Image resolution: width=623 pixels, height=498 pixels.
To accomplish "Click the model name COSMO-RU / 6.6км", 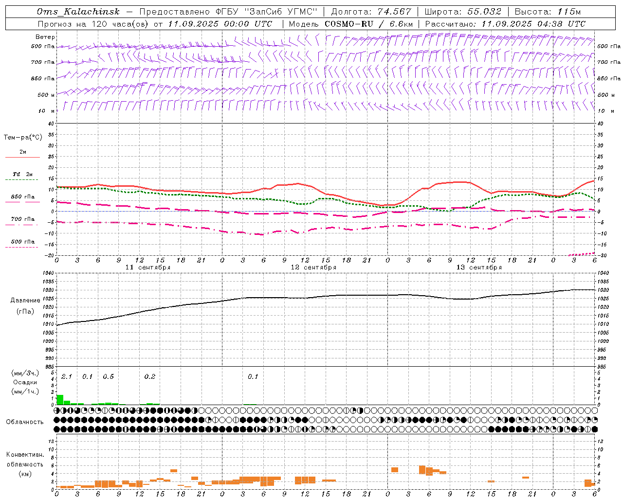I will coord(368,24).
